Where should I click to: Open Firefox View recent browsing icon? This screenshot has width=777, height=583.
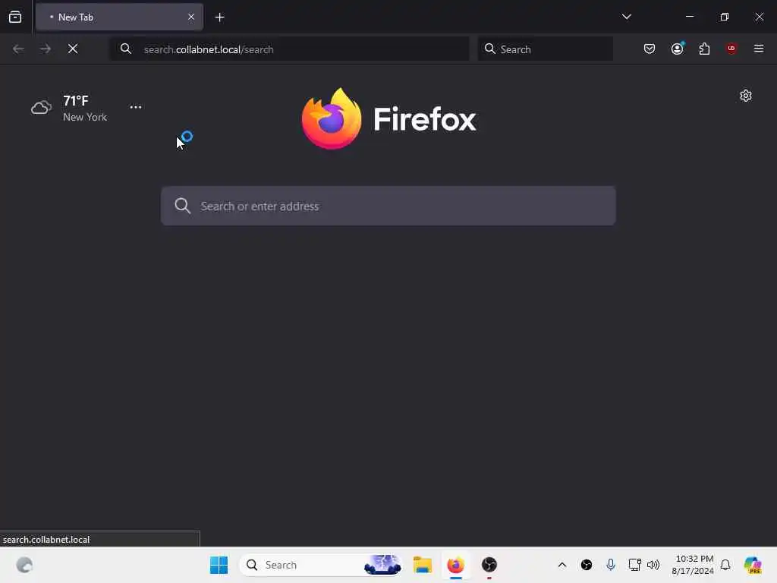pyautogui.click(x=15, y=17)
